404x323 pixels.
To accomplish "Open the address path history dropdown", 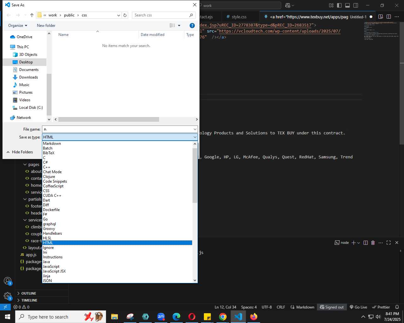I will point(119,15).
